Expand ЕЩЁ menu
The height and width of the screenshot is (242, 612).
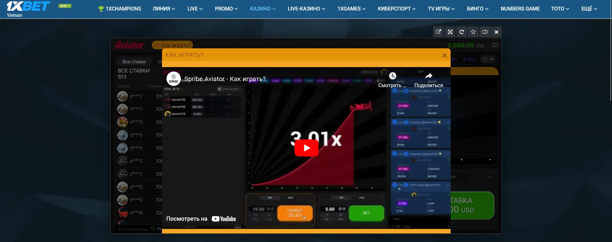coord(589,9)
